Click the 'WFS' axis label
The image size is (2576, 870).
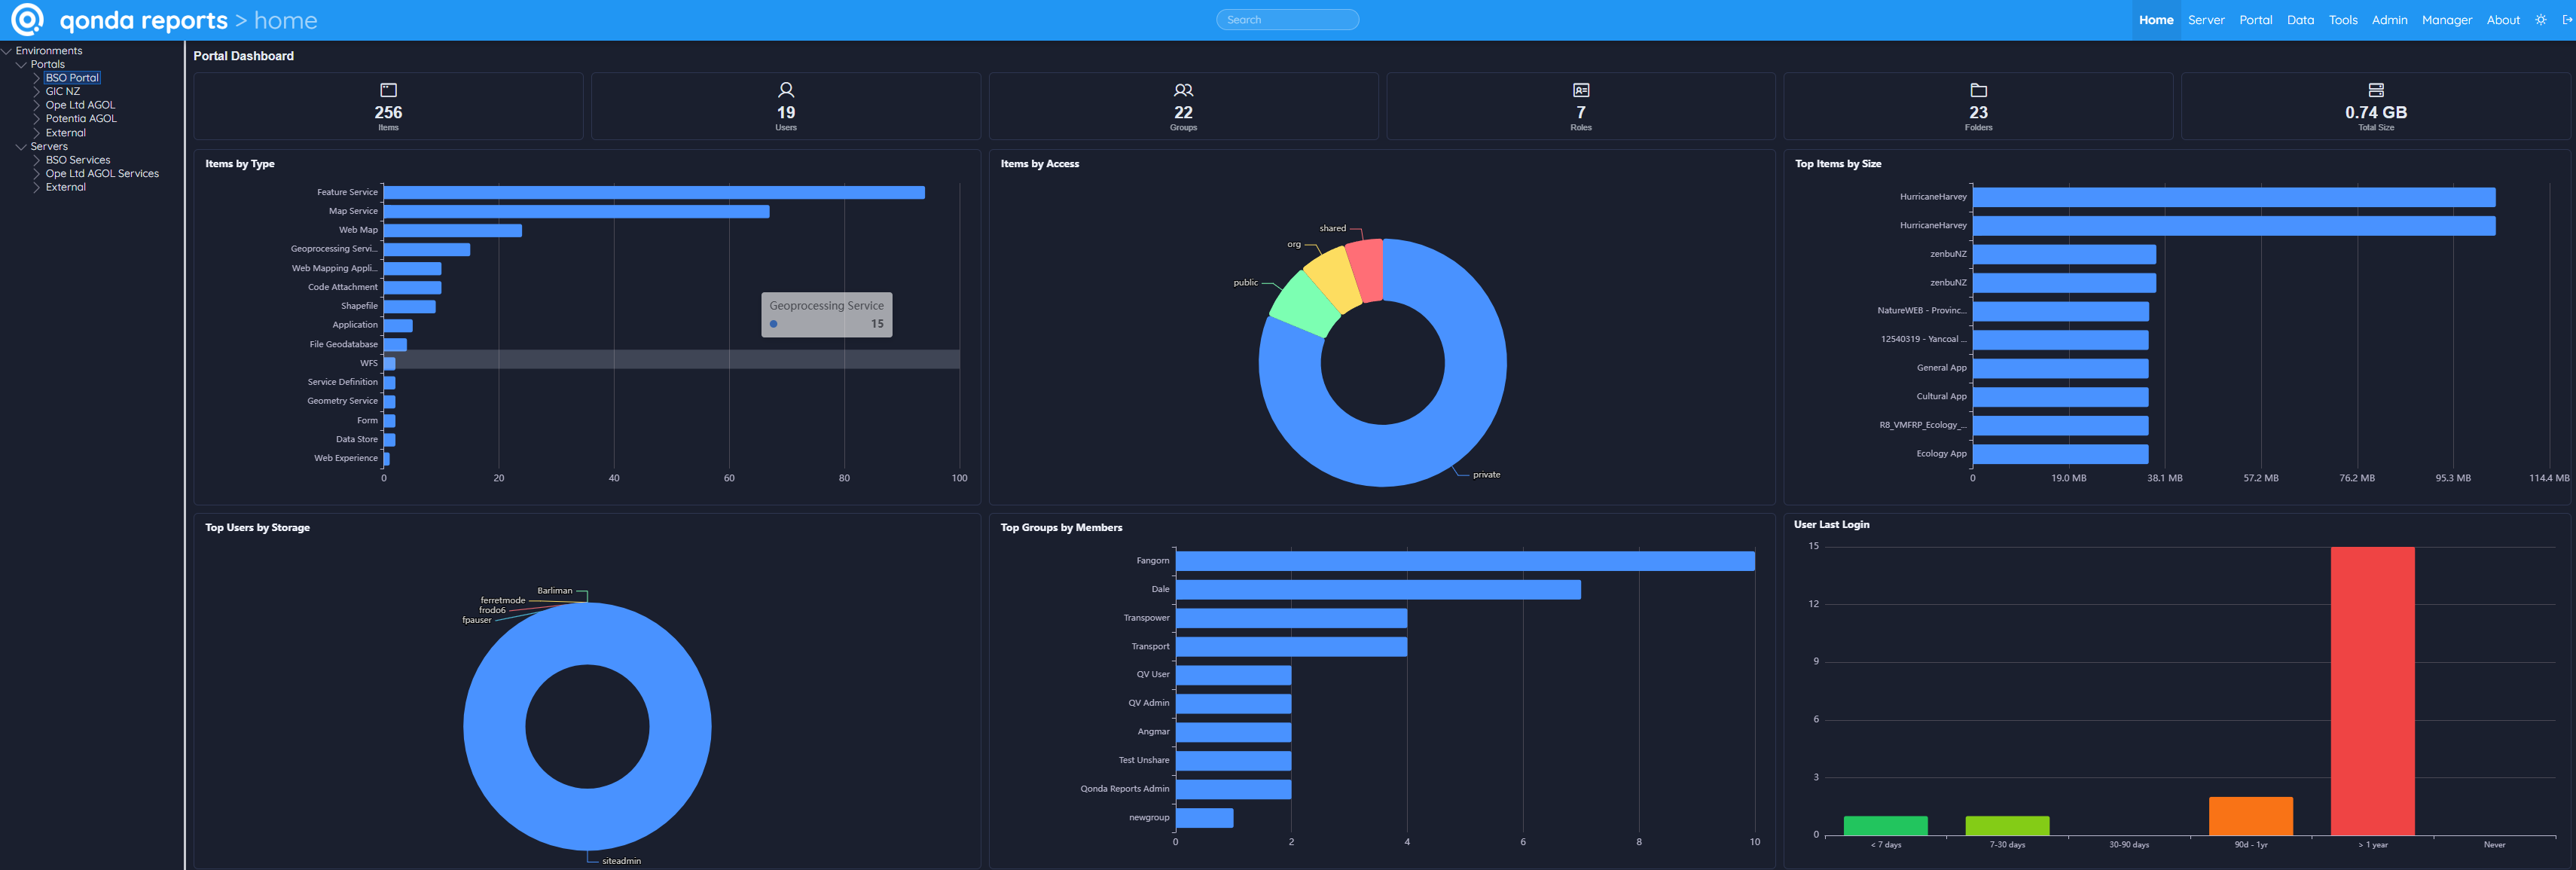(x=369, y=364)
